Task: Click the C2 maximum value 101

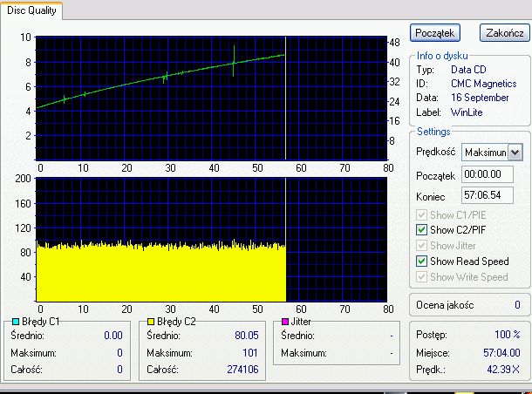Action: tap(250, 353)
